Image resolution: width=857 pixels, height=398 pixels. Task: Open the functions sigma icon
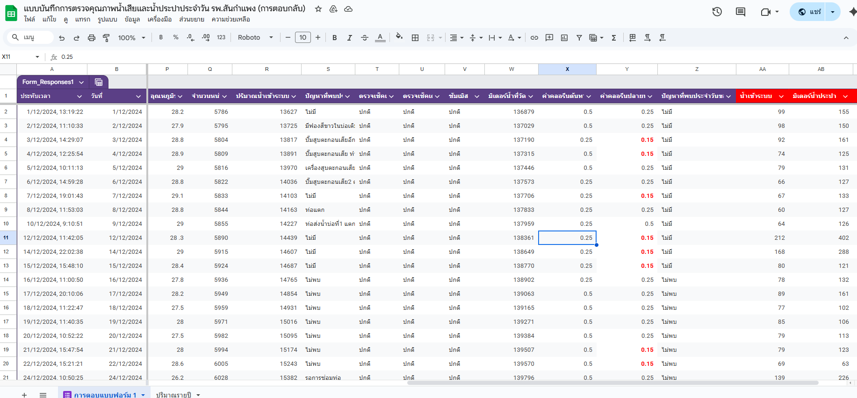[x=614, y=38]
